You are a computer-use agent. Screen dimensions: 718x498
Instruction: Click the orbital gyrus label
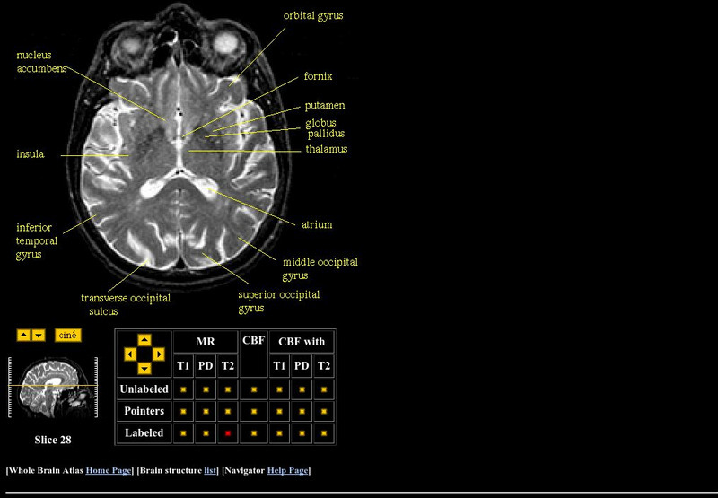coord(313,16)
